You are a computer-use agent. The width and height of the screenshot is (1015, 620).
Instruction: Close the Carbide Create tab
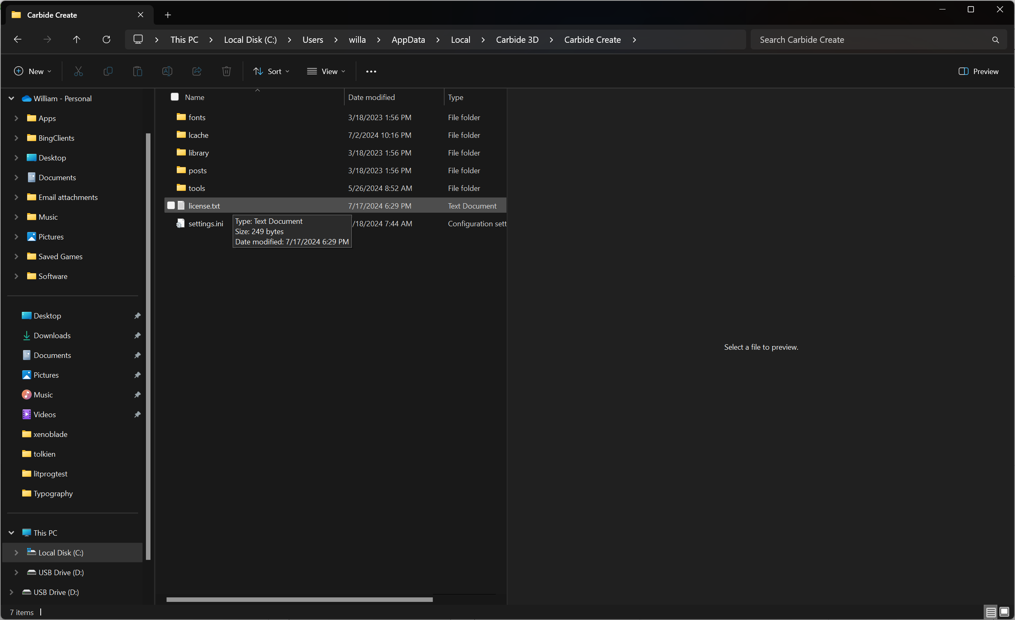click(x=141, y=15)
